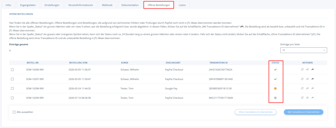Switch to the Infos tab
Image resolution: width=336 pixels, height=128 pixels.
[x=8, y=5]
